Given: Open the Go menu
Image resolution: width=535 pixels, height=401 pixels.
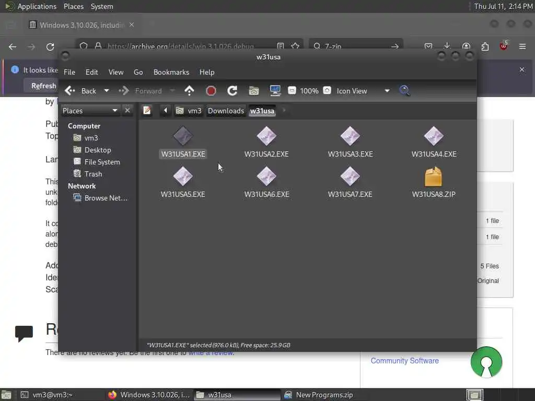Looking at the screenshot, I should [x=138, y=72].
